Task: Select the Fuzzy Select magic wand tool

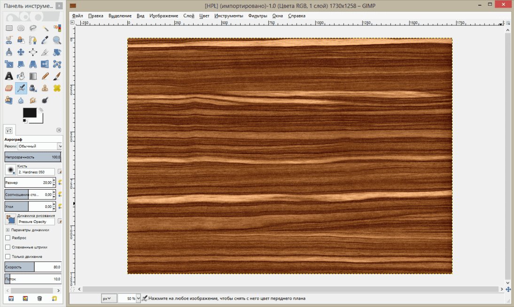Action: click(x=46, y=28)
